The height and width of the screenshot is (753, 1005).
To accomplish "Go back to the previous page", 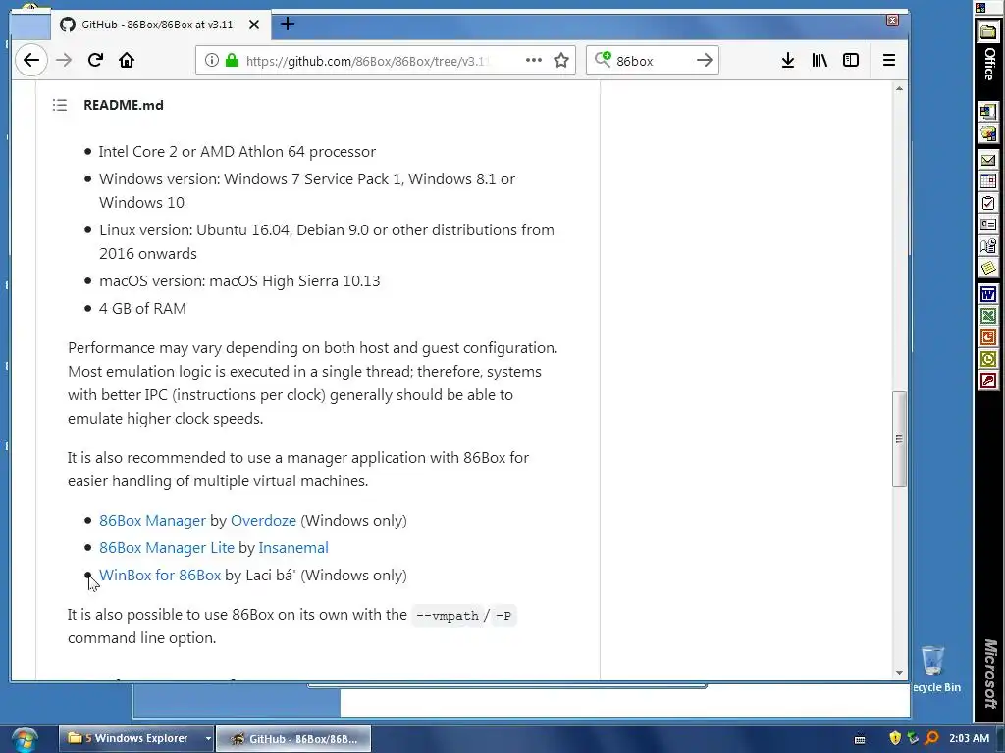I will click(30, 60).
